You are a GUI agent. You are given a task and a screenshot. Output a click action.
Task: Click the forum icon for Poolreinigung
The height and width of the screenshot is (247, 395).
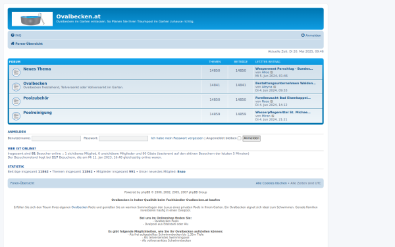tap(16, 116)
